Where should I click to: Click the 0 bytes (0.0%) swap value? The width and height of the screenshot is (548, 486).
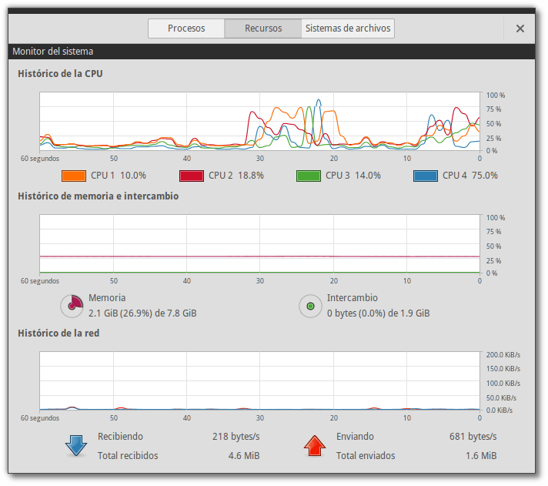tap(379, 313)
